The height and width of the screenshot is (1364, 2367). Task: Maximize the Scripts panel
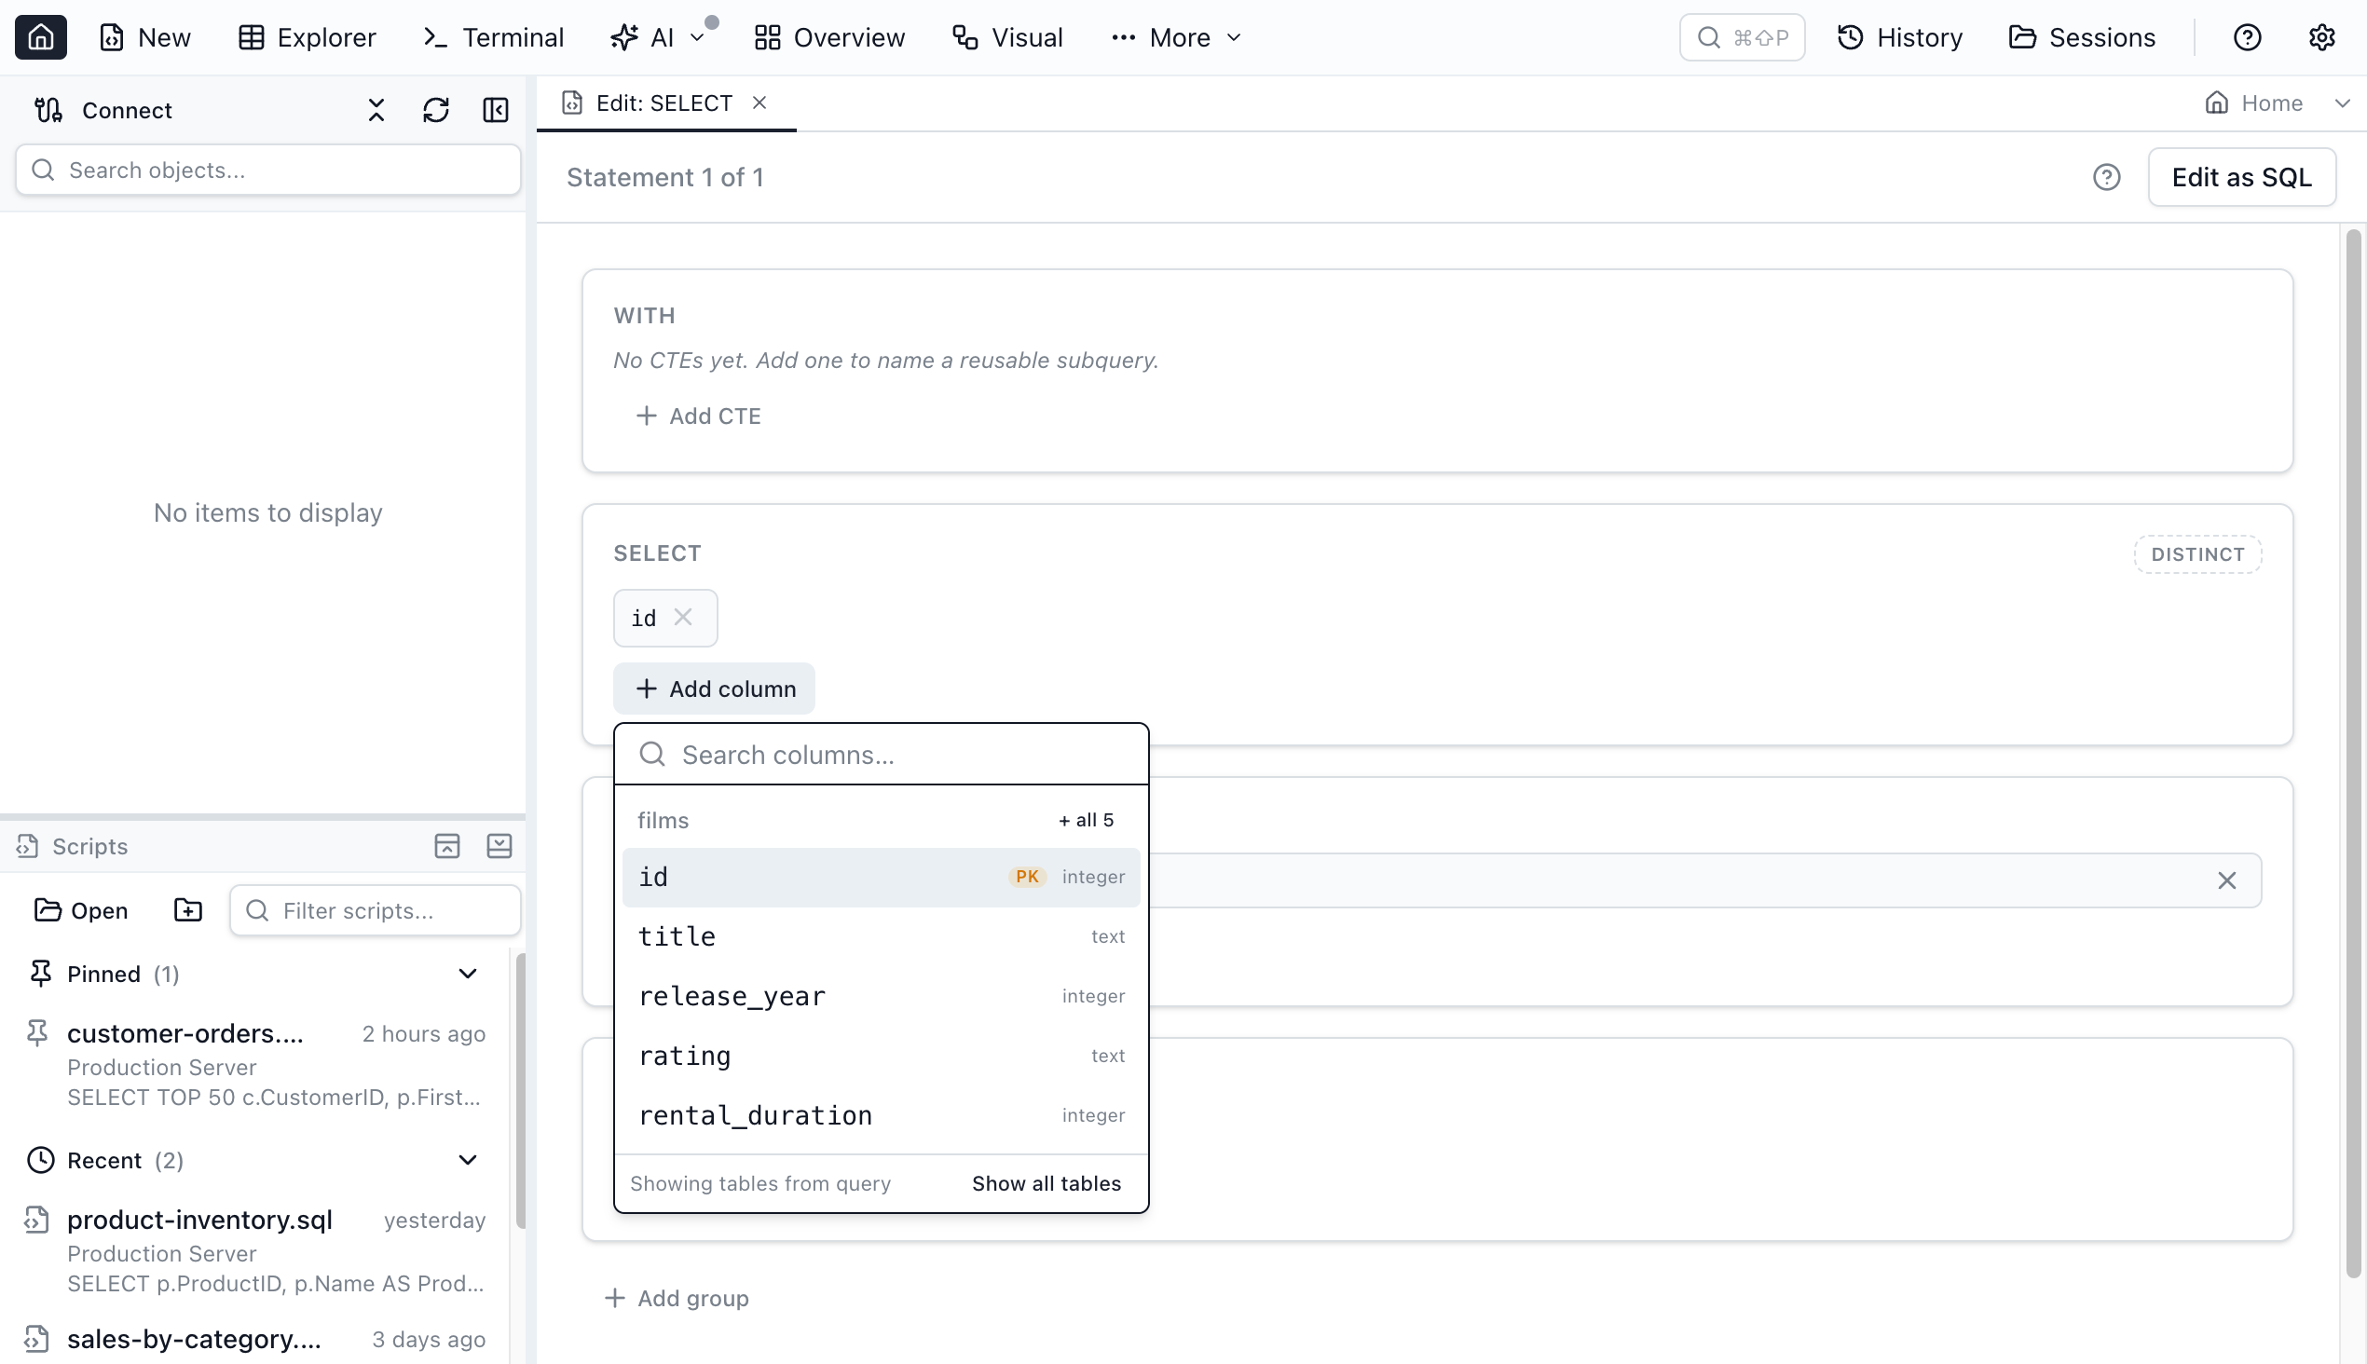point(447,846)
